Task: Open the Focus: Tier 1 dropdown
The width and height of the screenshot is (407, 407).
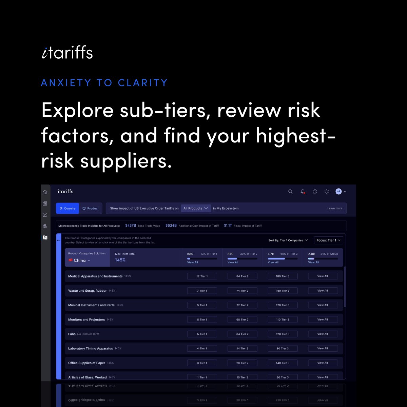Action: pos(328,240)
